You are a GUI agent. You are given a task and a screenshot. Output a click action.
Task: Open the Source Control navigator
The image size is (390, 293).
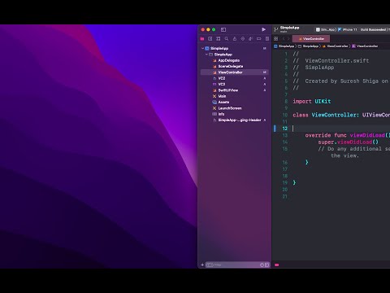pos(210,39)
